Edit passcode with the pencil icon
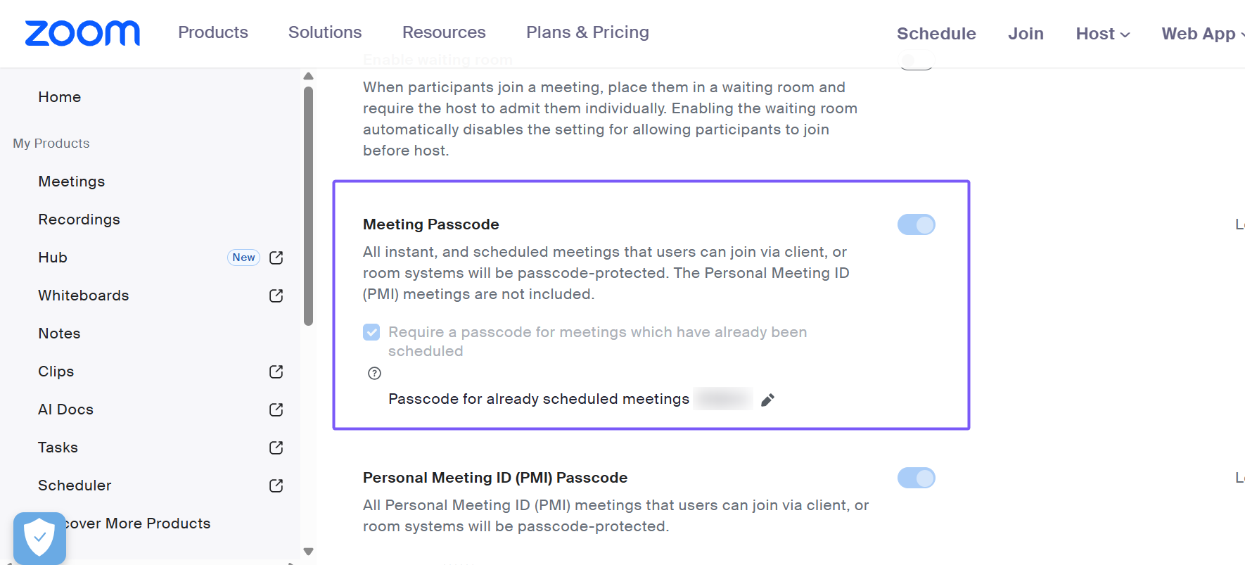Image resolution: width=1245 pixels, height=565 pixels. (x=767, y=400)
